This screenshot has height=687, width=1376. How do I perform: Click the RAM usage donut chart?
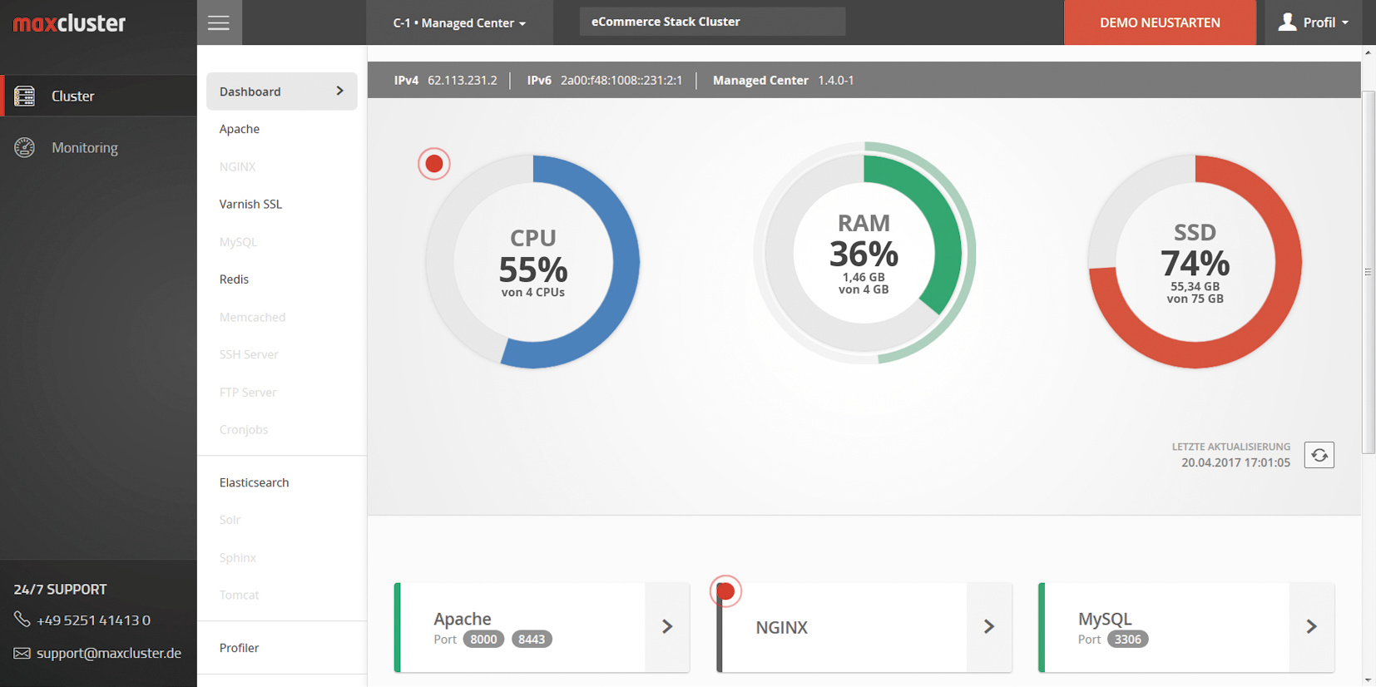click(864, 253)
